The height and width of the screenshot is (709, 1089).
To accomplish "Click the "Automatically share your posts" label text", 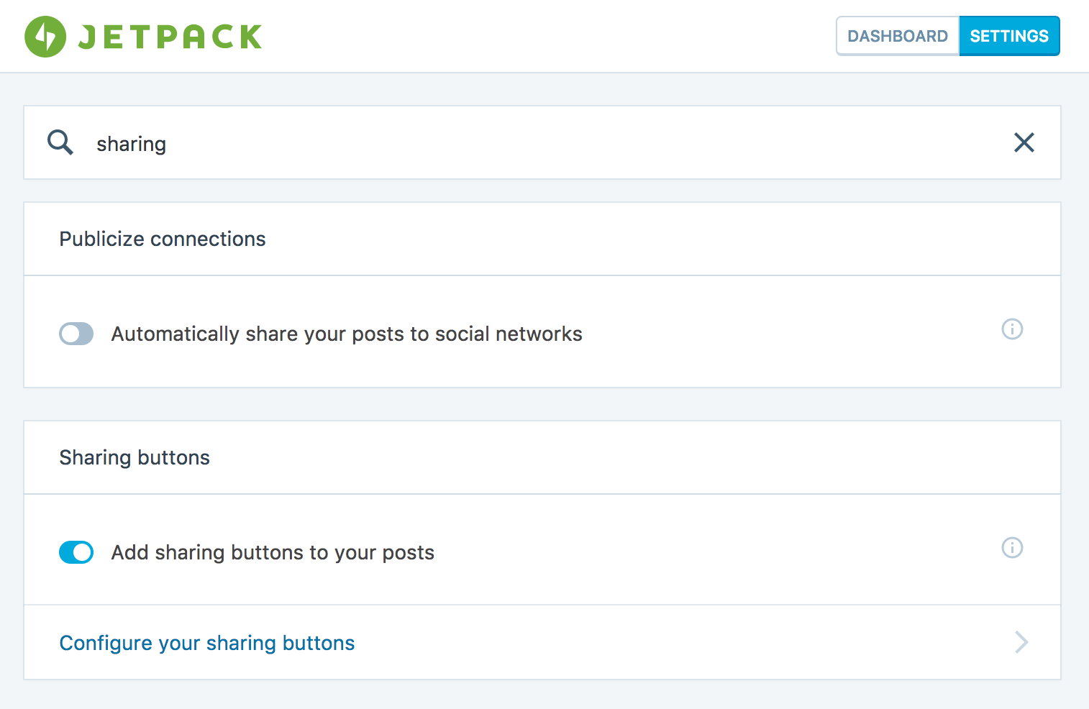I will click(347, 334).
